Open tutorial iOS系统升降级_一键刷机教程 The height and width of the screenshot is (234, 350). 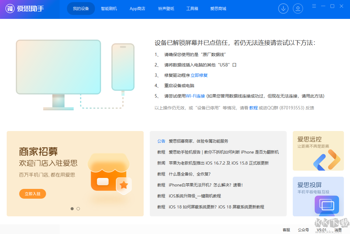[195, 196]
